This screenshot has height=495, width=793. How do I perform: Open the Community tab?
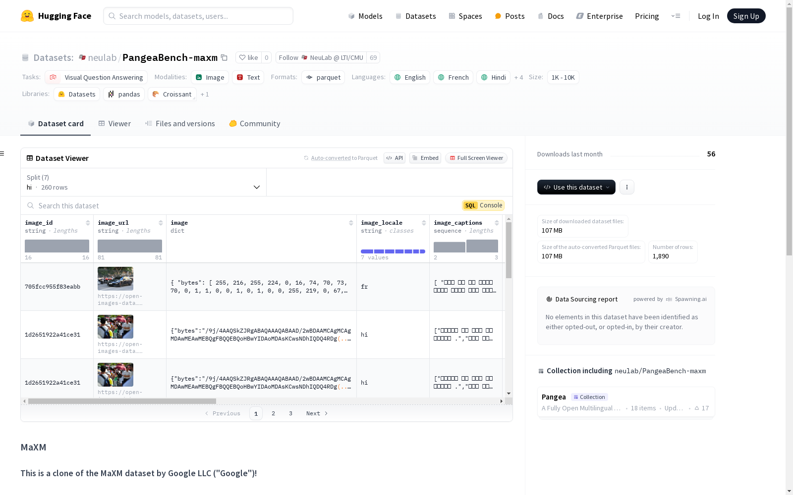point(255,124)
